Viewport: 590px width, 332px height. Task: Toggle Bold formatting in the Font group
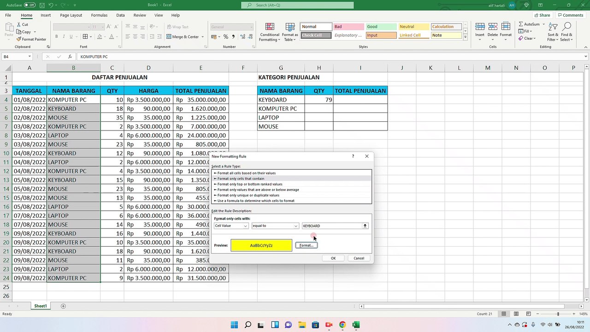(57, 36)
